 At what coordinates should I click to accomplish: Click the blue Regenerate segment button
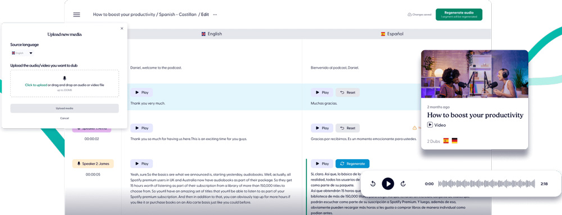click(x=352, y=164)
